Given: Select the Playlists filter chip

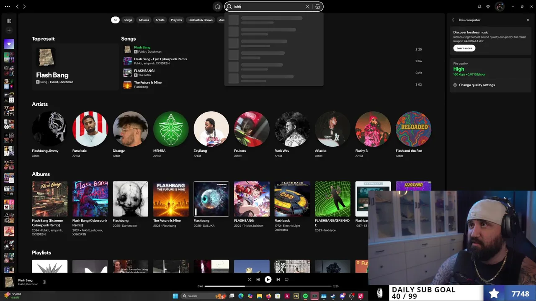Looking at the screenshot, I should (176, 20).
